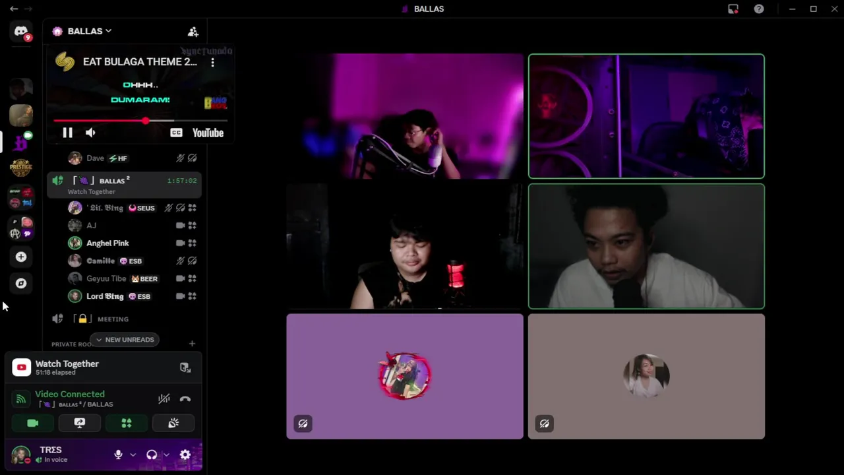Expand the BALLAS server dropdown menu

coord(90,31)
